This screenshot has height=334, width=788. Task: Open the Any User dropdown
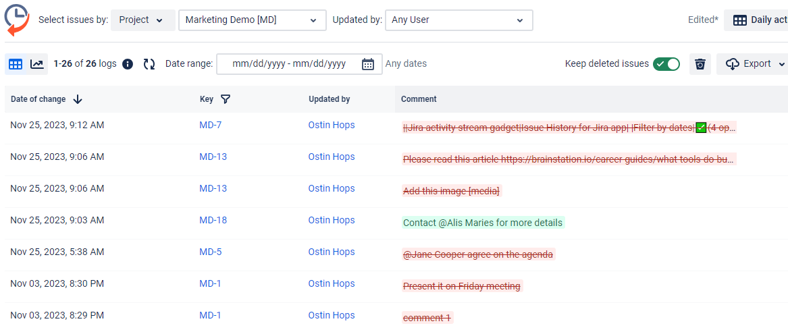coord(459,20)
